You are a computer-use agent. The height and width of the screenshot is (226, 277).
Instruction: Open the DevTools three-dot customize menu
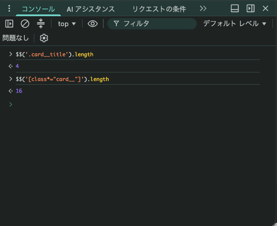coord(9,9)
